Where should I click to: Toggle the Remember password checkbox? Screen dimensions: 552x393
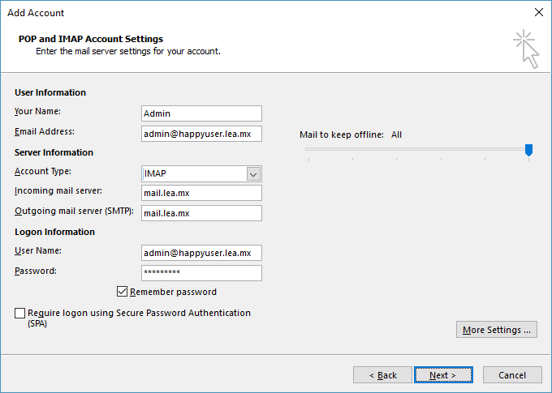coord(122,292)
